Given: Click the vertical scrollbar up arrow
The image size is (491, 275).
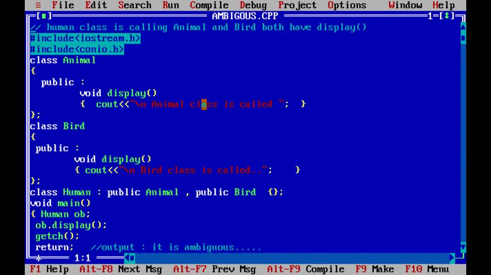Looking at the screenshot, I should pos(463,27).
